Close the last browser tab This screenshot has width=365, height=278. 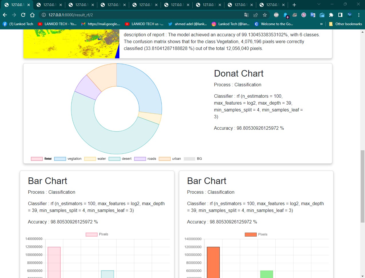283,5
